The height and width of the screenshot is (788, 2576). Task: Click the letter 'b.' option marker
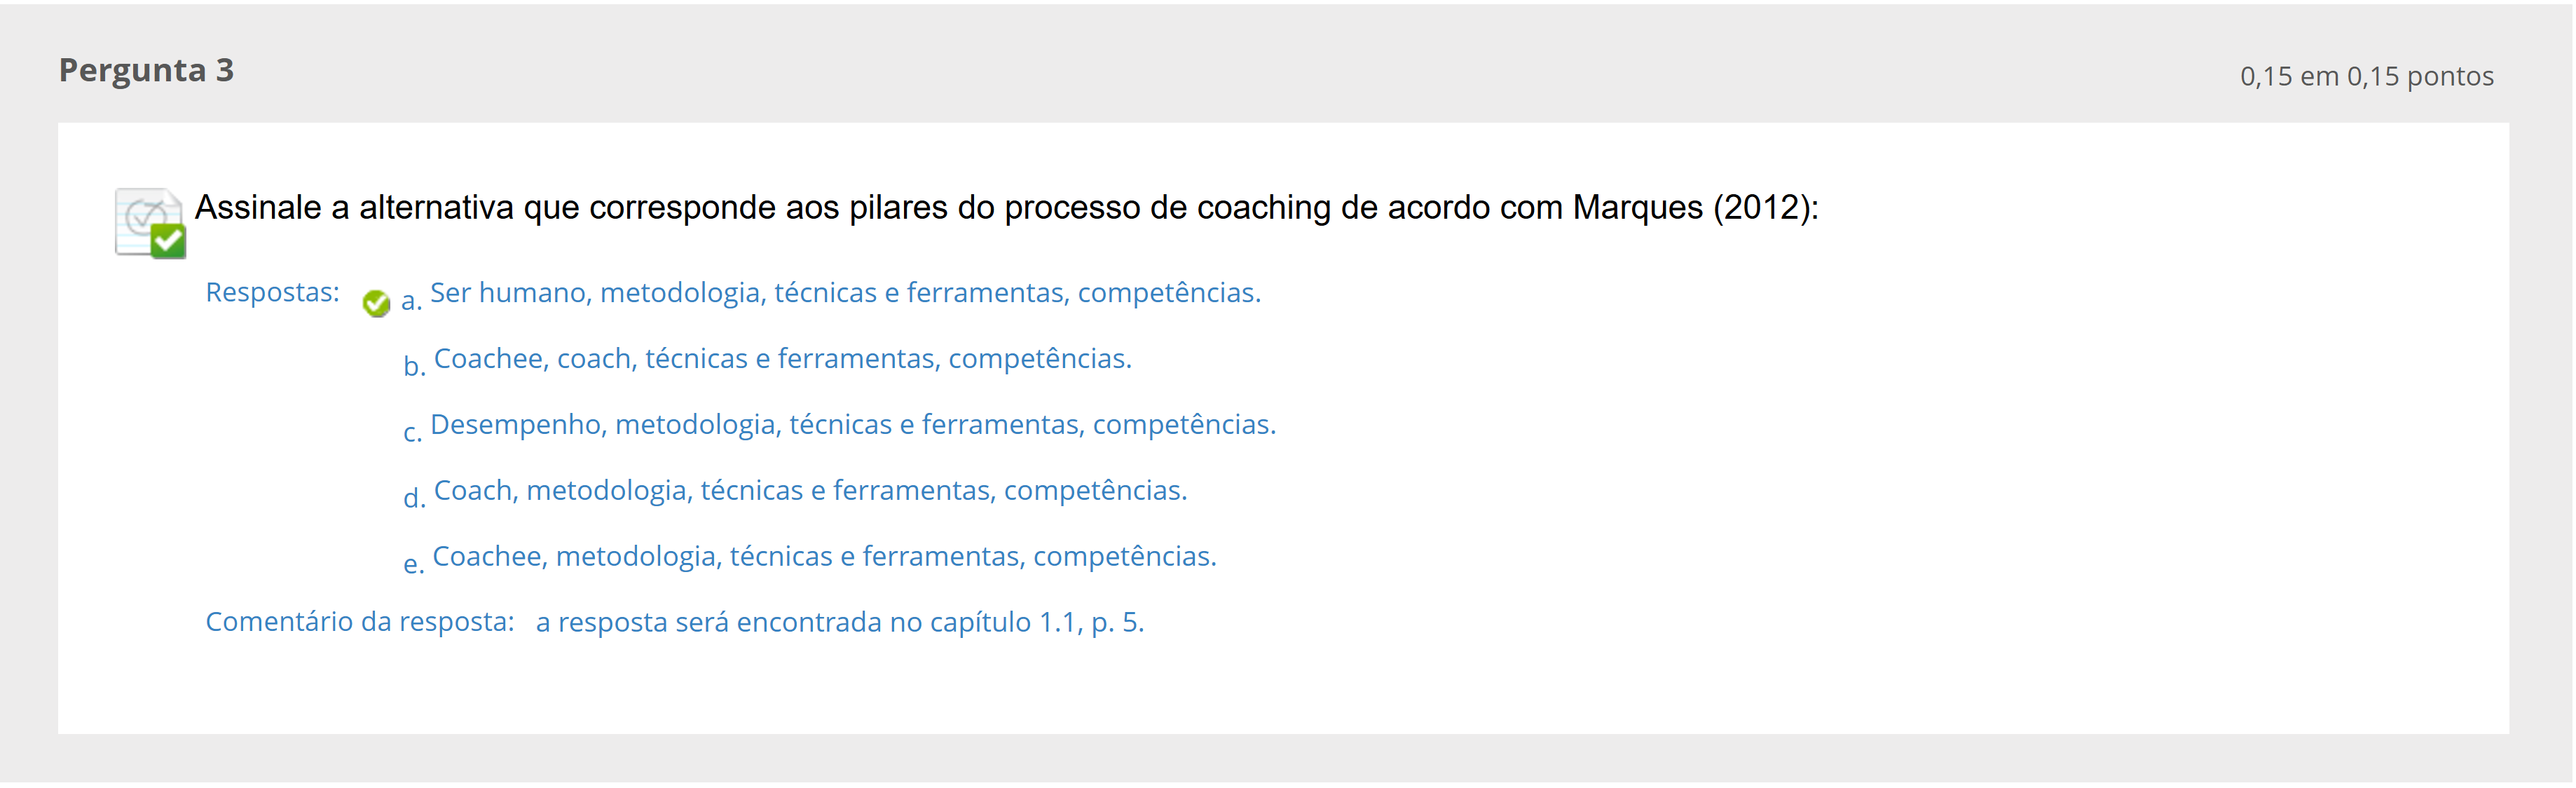pyautogui.click(x=414, y=365)
